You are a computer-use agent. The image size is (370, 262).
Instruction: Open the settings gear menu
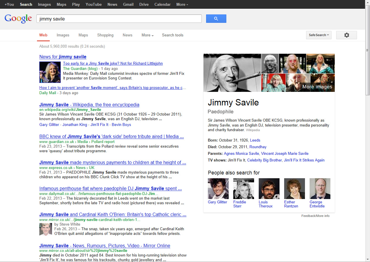tap(346, 35)
